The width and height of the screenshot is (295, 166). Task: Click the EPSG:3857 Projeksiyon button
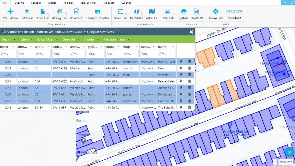(234, 14)
